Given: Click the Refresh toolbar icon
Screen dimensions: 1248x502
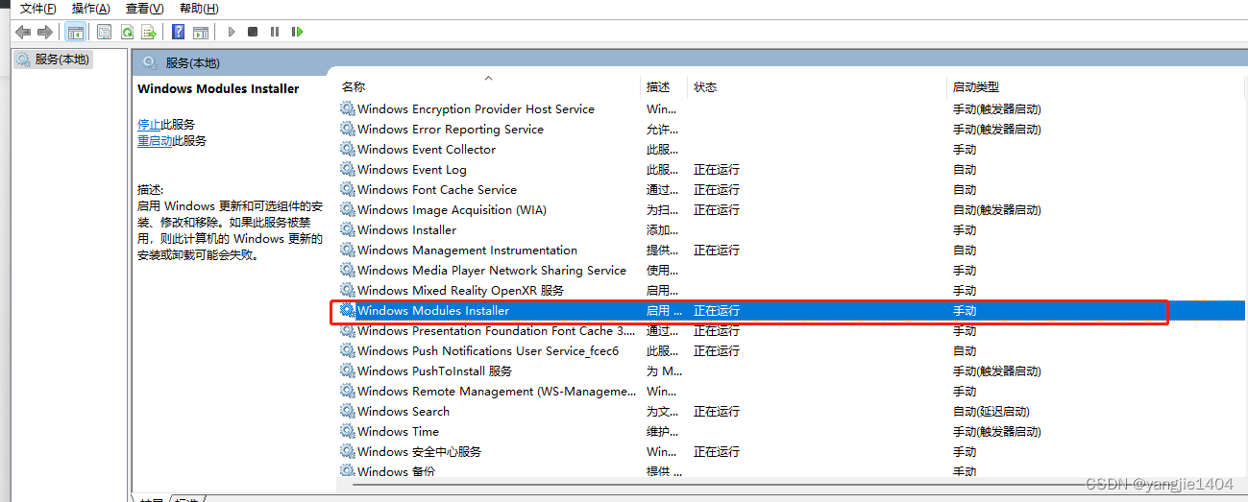Looking at the screenshot, I should 127,32.
